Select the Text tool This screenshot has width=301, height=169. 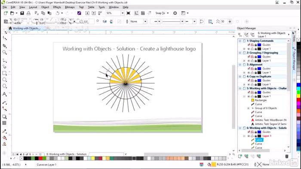[x=5, y=94]
